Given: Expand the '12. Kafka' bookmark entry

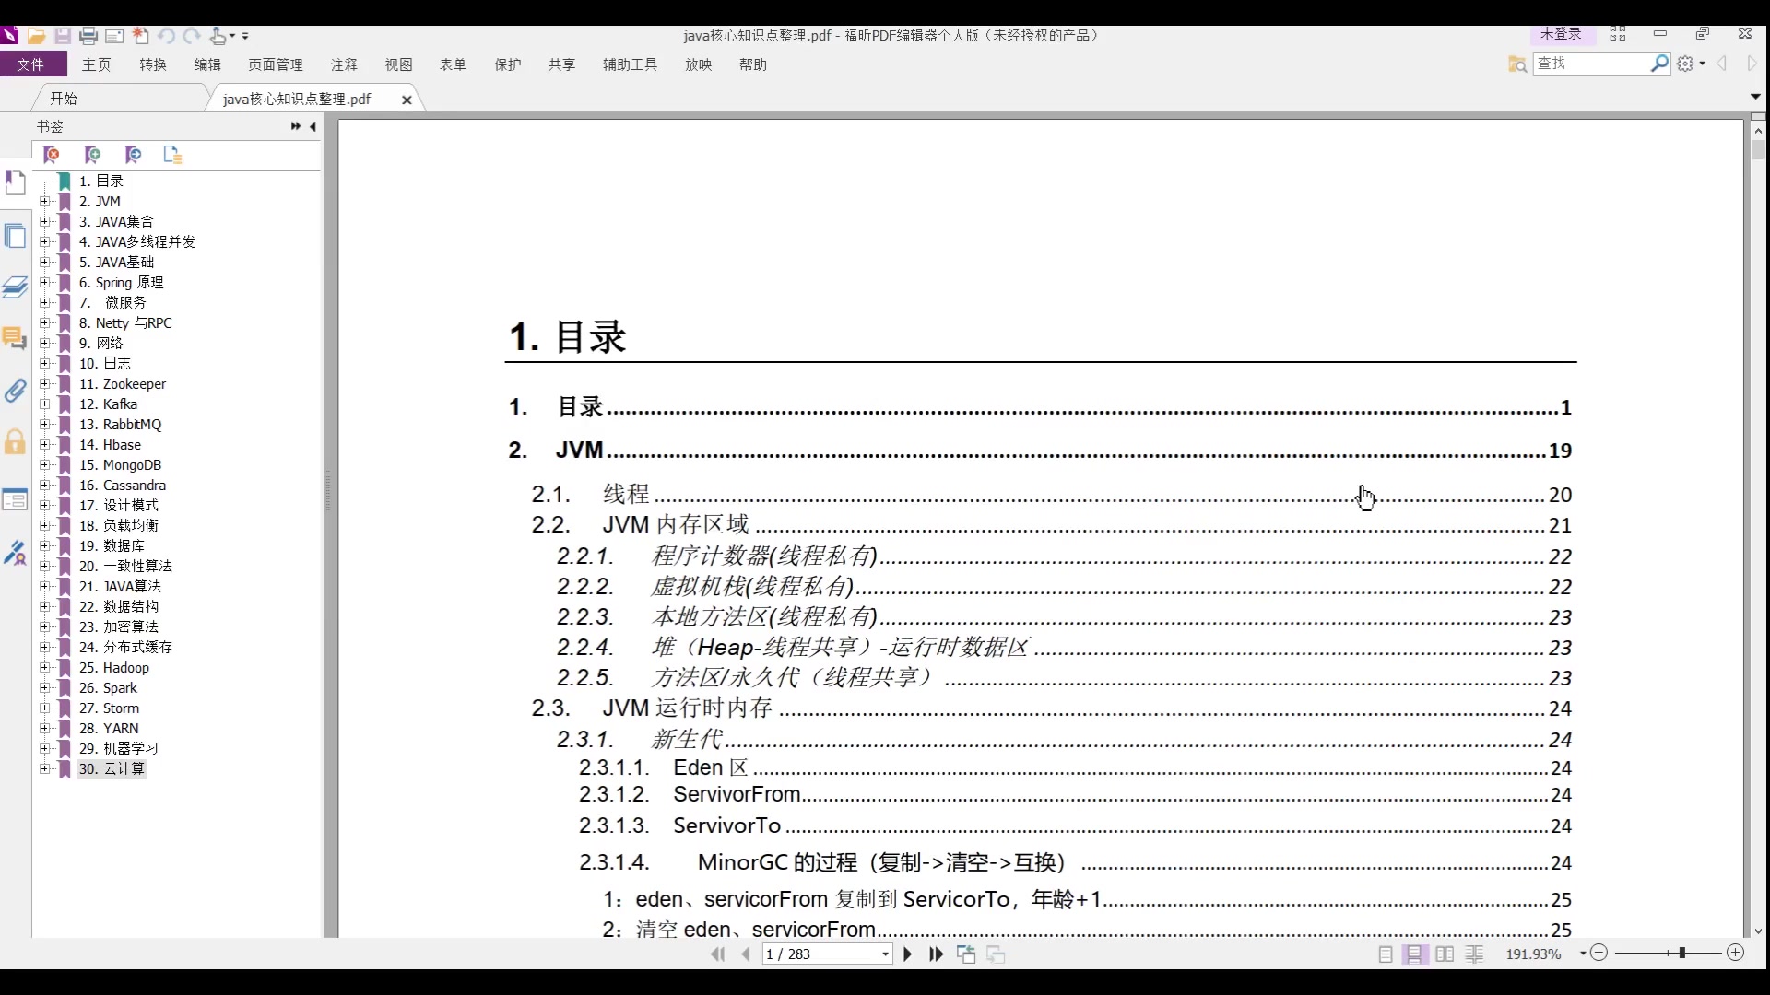Looking at the screenshot, I should [46, 404].
